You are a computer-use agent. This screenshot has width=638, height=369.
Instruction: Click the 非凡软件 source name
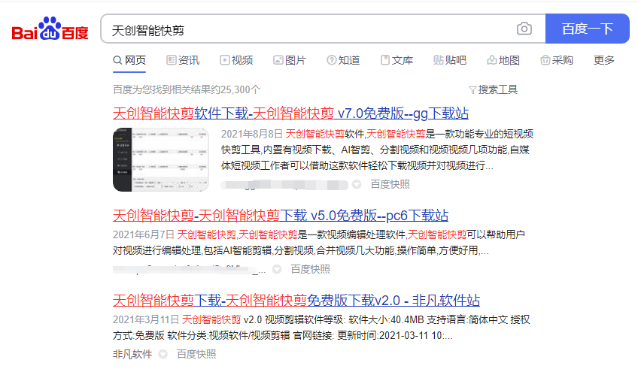[x=132, y=355]
